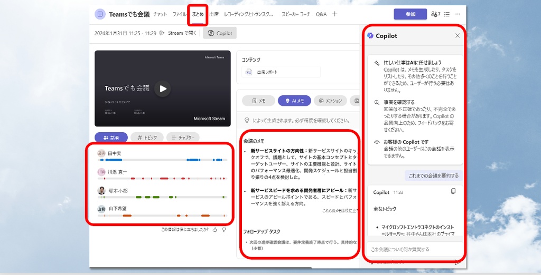
Task: Open the チャット tab
Action: (160, 14)
